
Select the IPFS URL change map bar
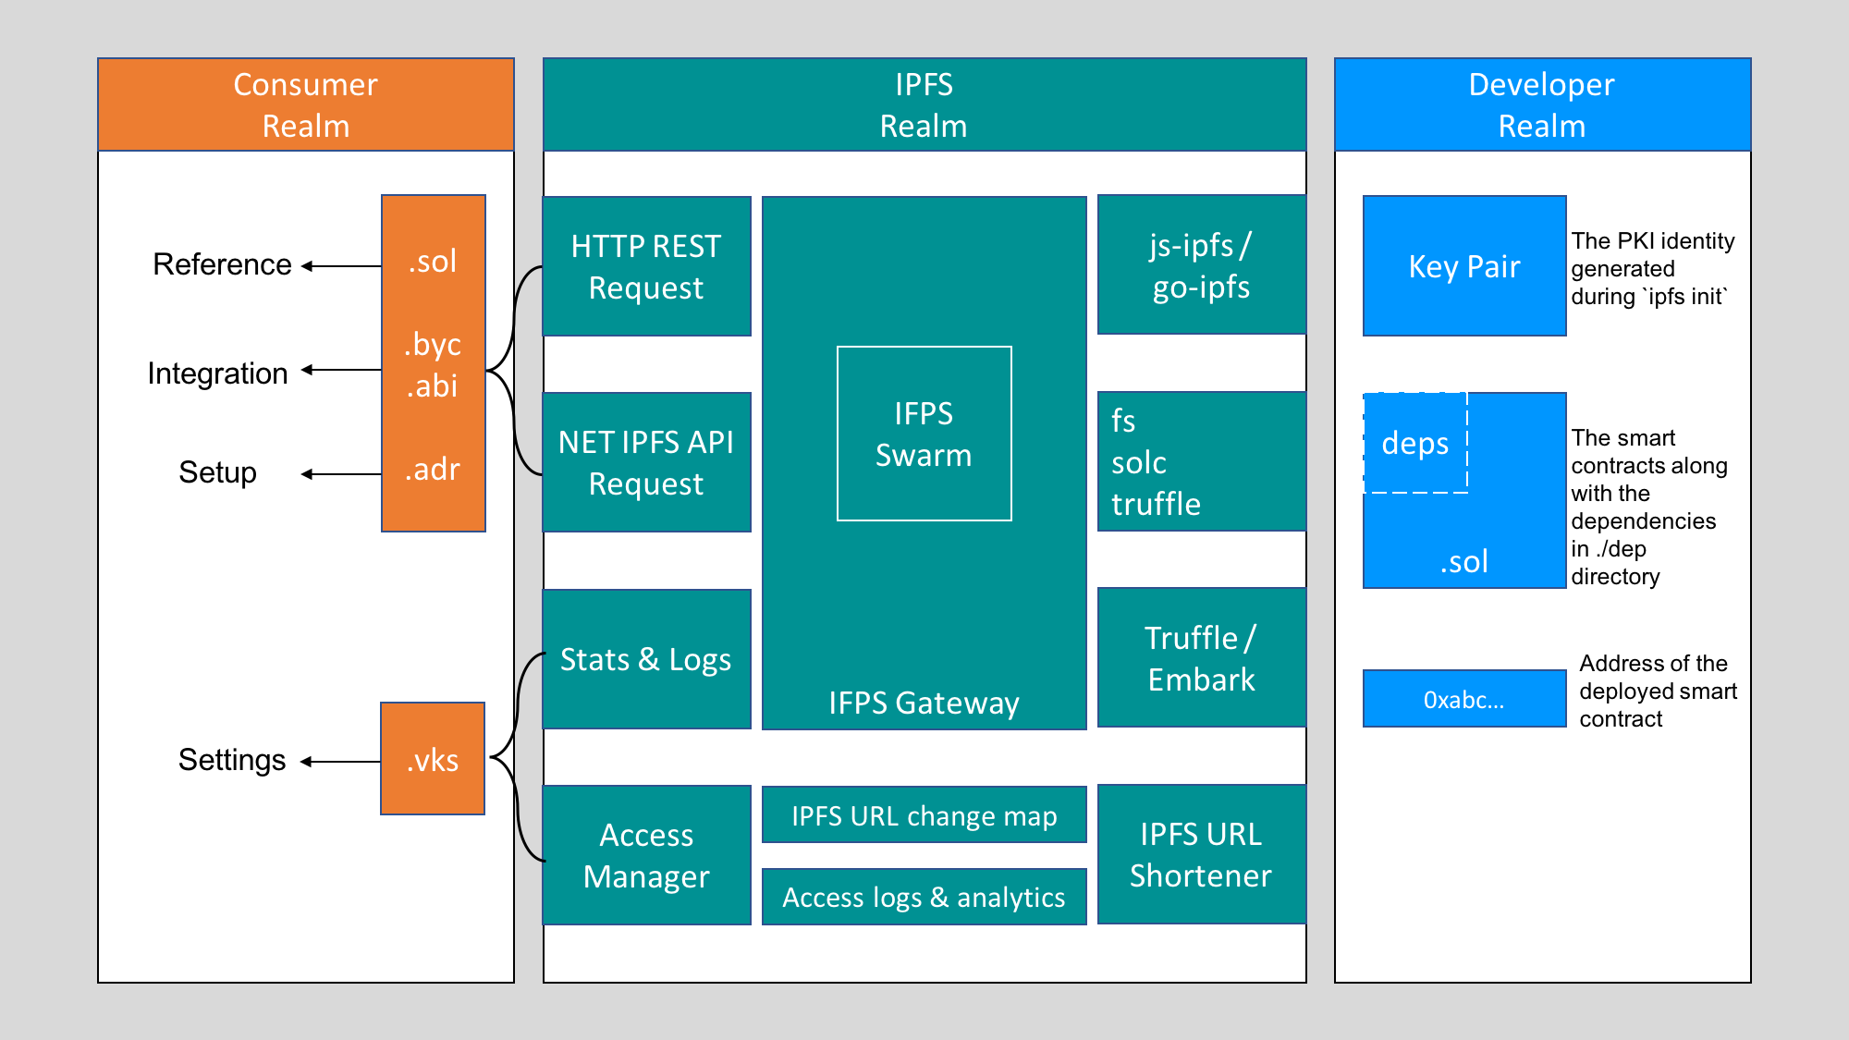[924, 815]
